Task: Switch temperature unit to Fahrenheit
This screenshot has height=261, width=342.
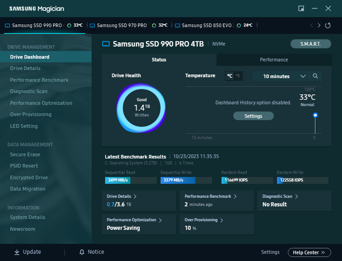Action: point(238,76)
